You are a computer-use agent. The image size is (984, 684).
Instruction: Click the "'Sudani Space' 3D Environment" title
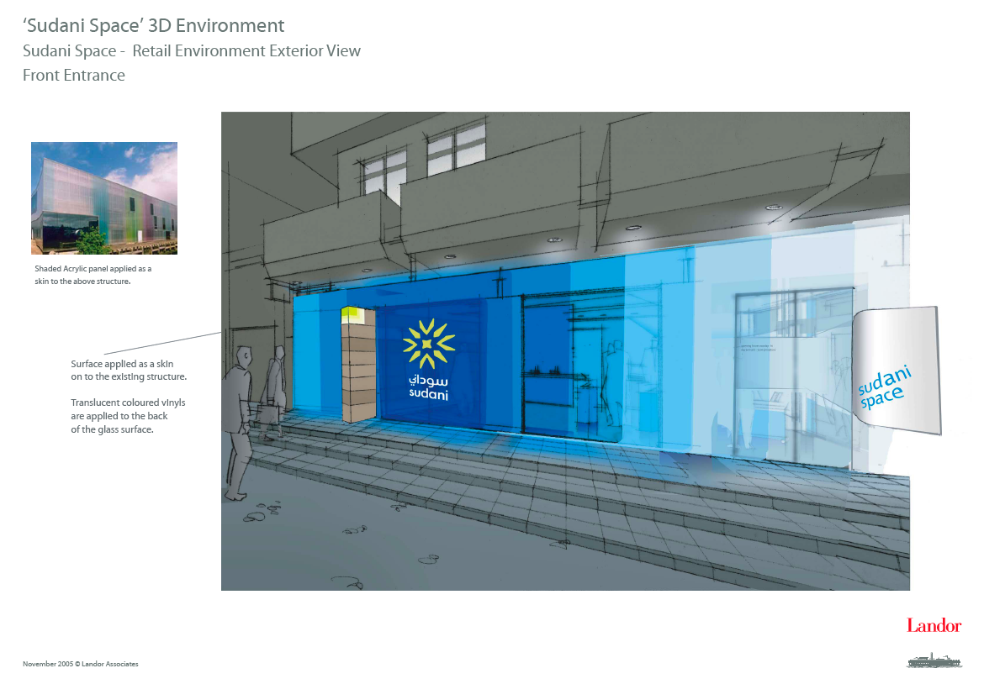click(154, 26)
